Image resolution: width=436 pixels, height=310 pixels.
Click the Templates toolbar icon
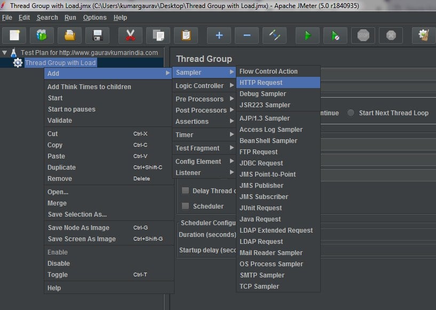pyautogui.click(x=42, y=36)
